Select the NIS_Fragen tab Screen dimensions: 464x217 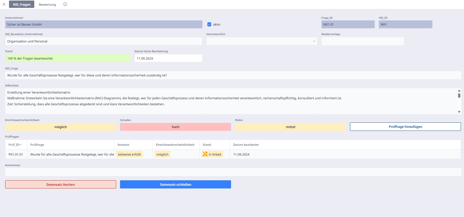[x=21, y=5]
